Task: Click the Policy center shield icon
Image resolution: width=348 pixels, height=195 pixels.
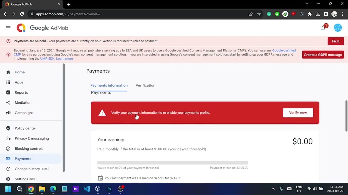Action: [x=8, y=128]
